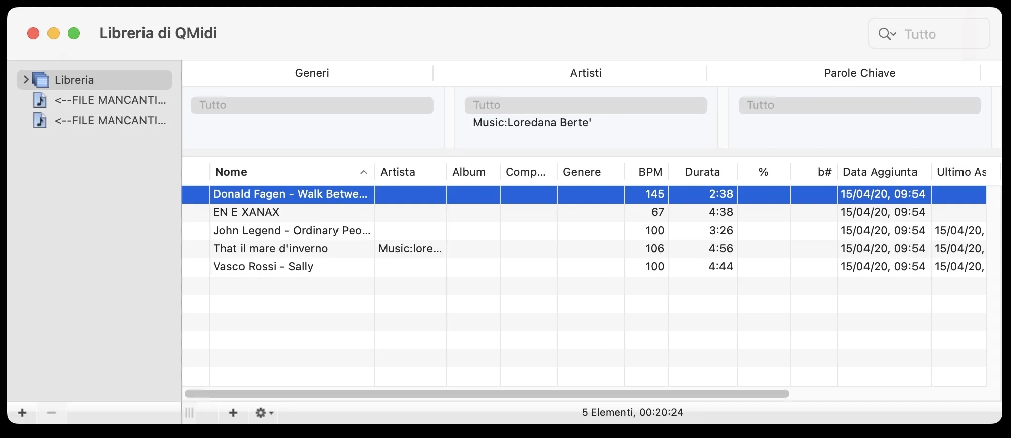Screen dimensions: 1011x438
Task: Add a song using the list plus button
Action: tap(233, 413)
